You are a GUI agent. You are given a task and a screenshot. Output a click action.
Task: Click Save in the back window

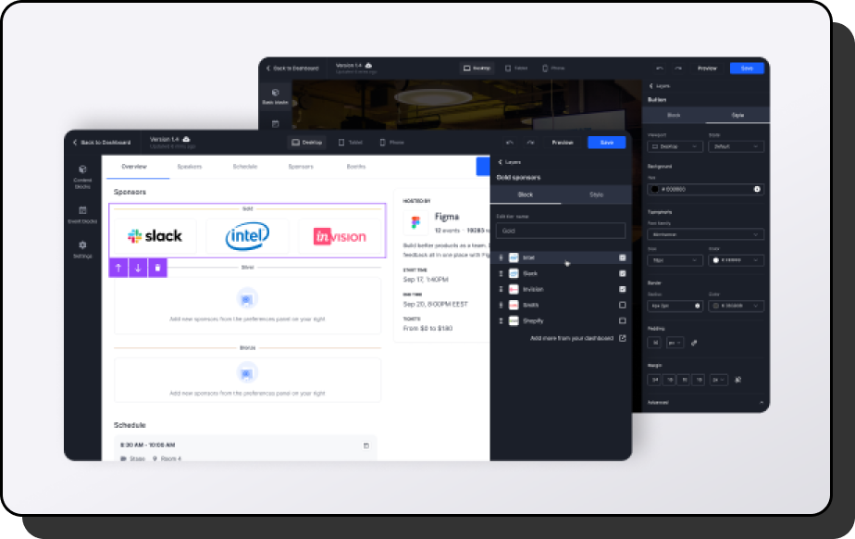[x=747, y=69]
